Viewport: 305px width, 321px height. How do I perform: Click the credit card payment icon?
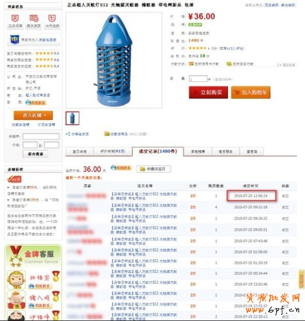tap(191, 64)
